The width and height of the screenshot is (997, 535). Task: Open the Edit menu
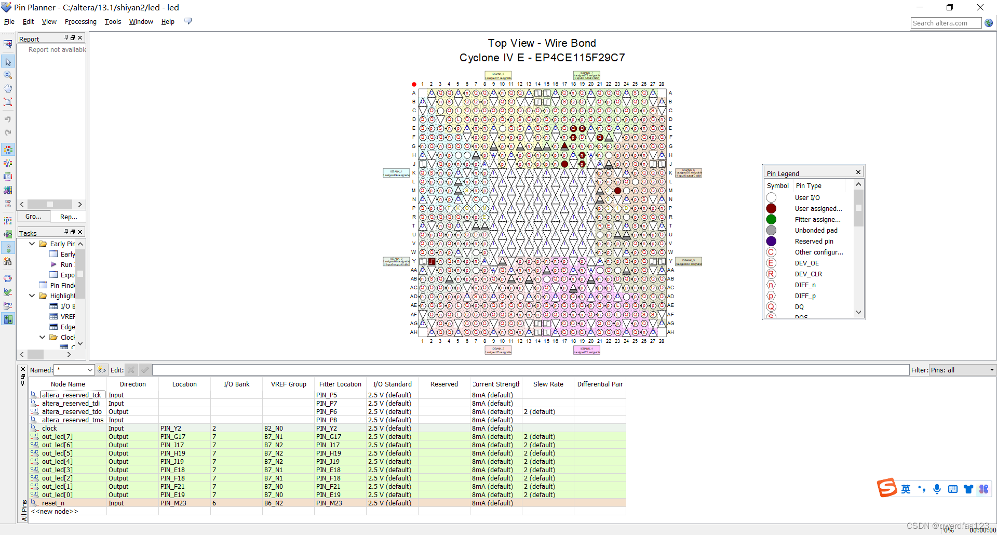coord(28,21)
